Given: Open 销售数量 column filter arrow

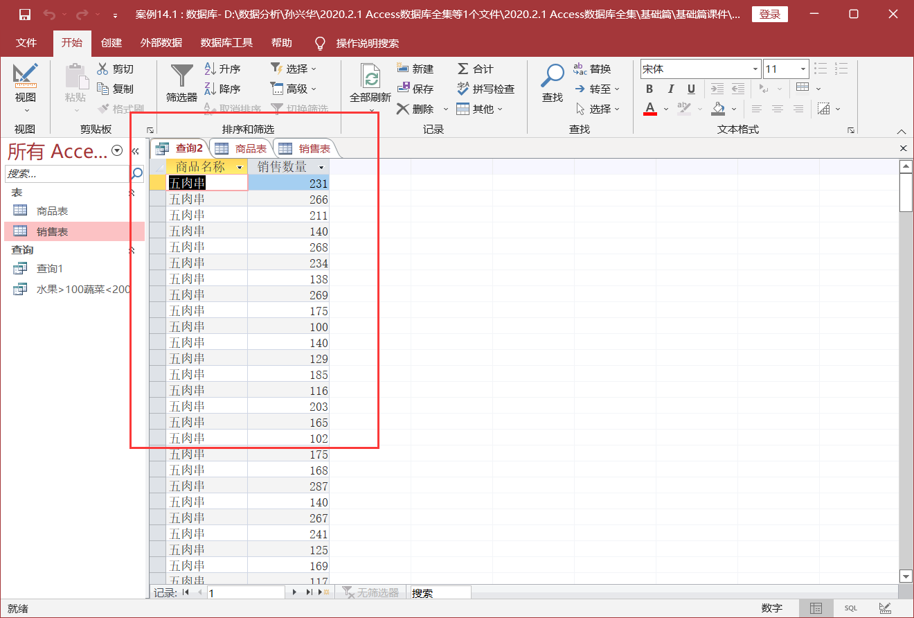Looking at the screenshot, I should tap(321, 167).
